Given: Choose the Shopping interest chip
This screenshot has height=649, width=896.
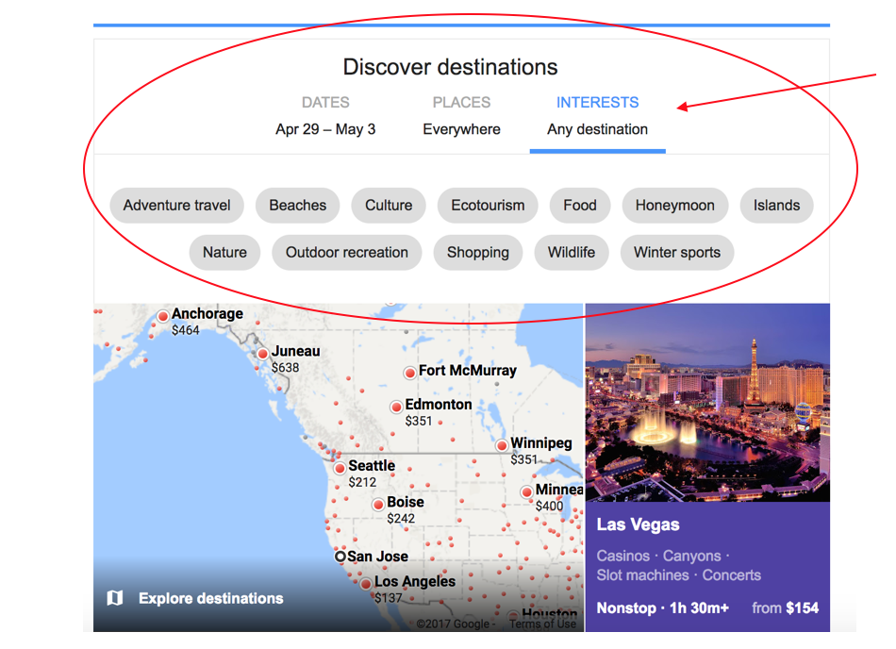Looking at the screenshot, I should coord(478,252).
